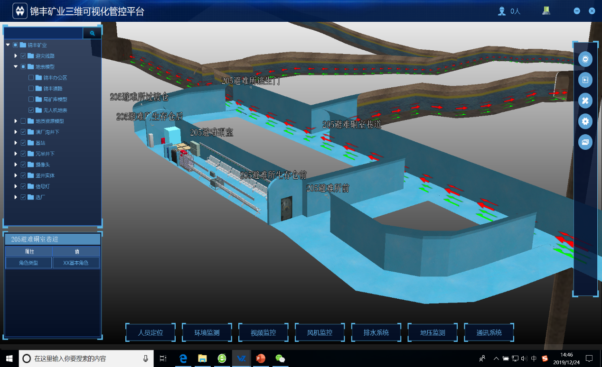Click the green alarm beacon icon
The height and width of the screenshot is (367, 602).
[x=546, y=11]
